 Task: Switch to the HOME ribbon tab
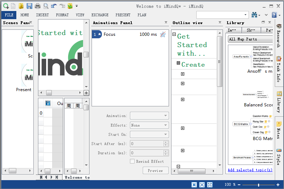click(24, 15)
